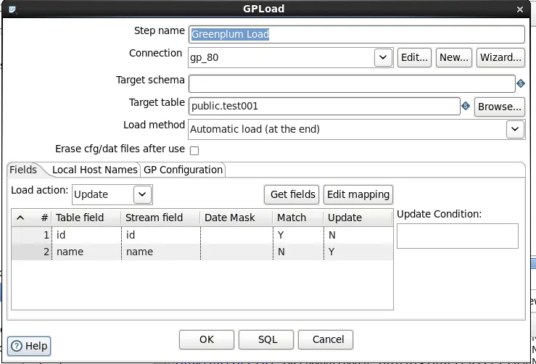Click the Cancel button

tap(326, 339)
